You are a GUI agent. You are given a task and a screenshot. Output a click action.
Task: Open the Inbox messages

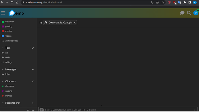[x=8, y=74]
